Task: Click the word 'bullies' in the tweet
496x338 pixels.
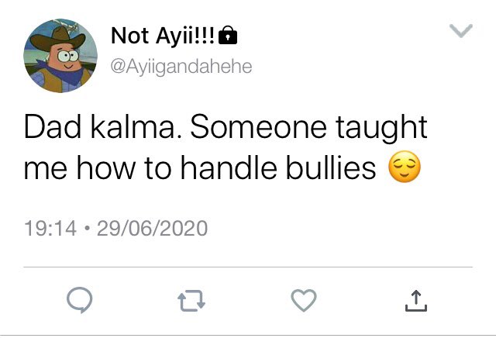Action: point(331,167)
